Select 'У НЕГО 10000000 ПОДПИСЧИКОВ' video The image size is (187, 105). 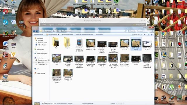pos(56,76)
